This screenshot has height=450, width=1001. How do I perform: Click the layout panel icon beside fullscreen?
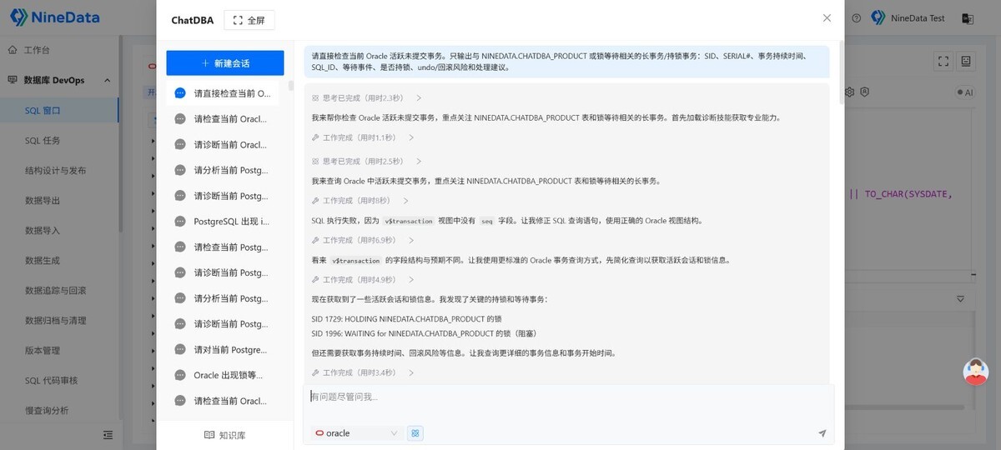[x=966, y=61]
